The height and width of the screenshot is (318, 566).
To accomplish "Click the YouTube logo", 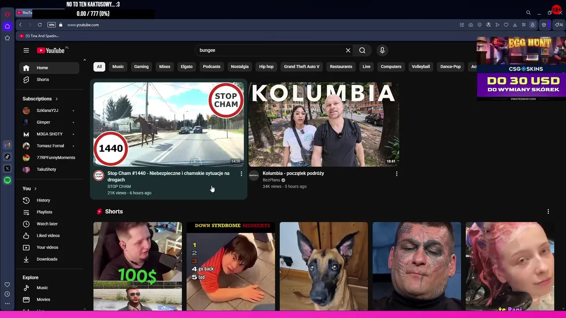I will pos(51,50).
